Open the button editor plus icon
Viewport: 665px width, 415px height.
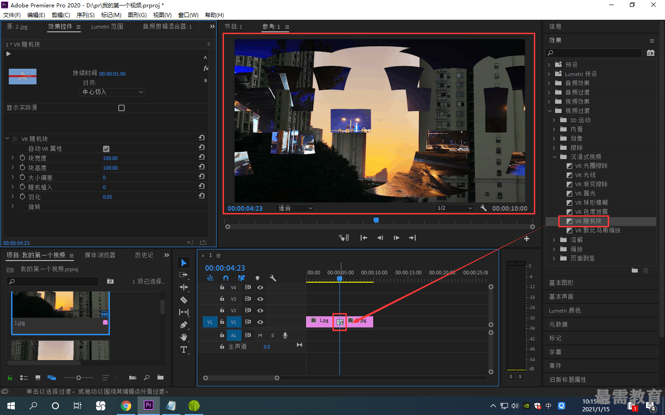[x=526, y=238]
